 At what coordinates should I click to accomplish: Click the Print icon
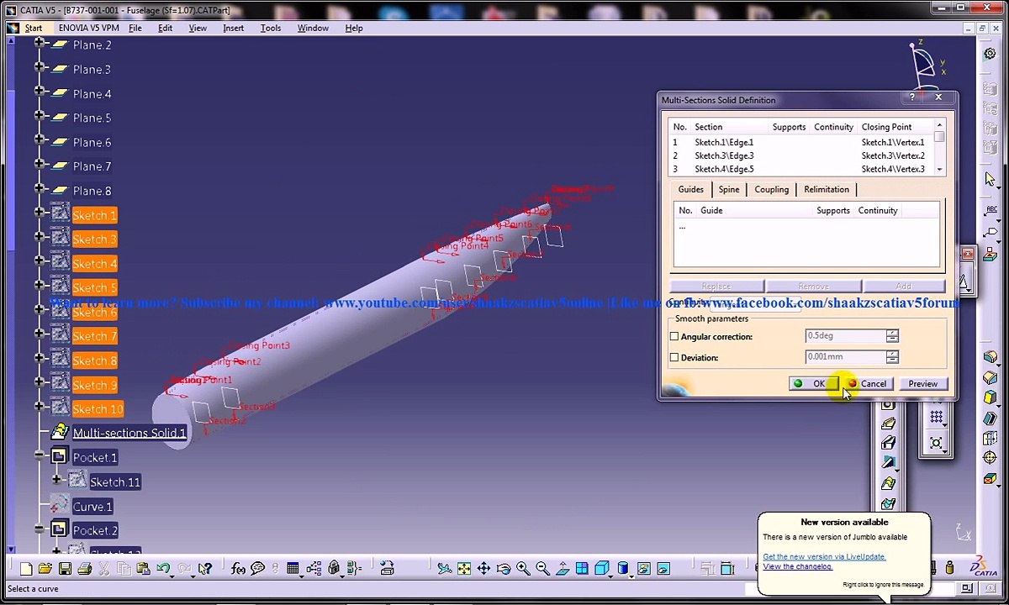pyautogui.click(x=84, y=569)
